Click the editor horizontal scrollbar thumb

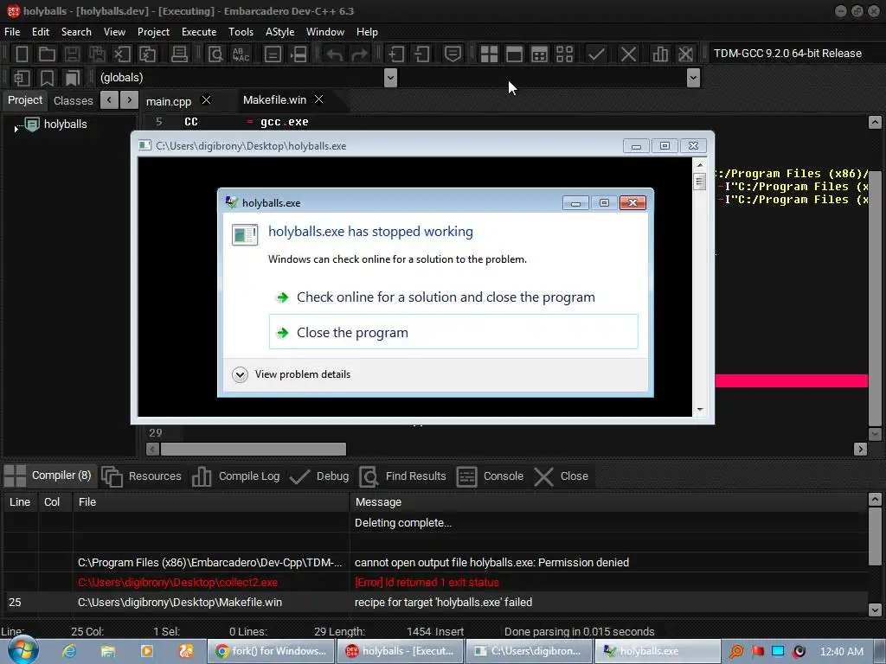[254, 449]
